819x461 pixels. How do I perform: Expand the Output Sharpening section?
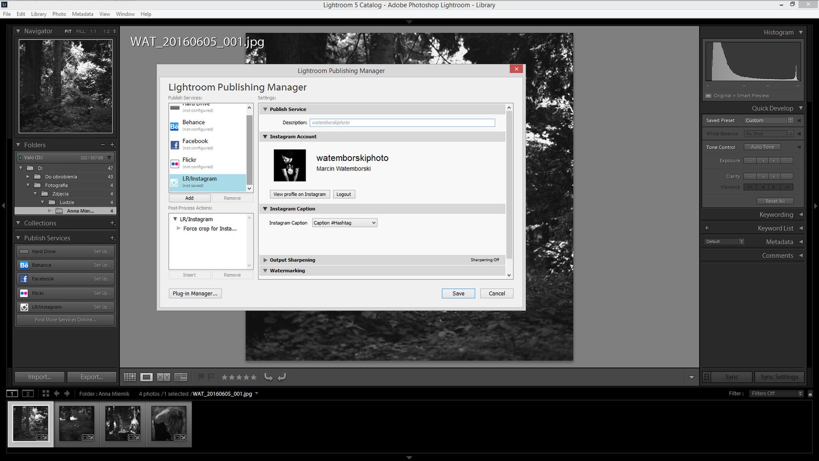265,260
